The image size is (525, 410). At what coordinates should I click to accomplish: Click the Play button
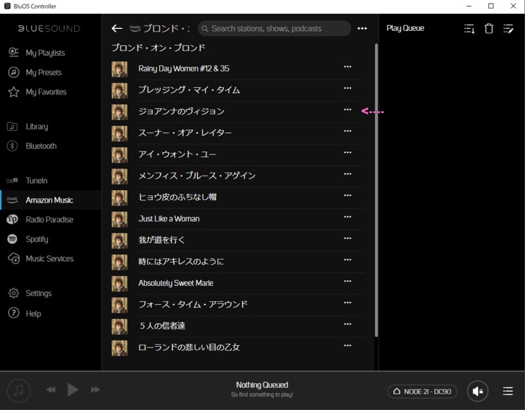pyautogui.click(x=73, y=390)
